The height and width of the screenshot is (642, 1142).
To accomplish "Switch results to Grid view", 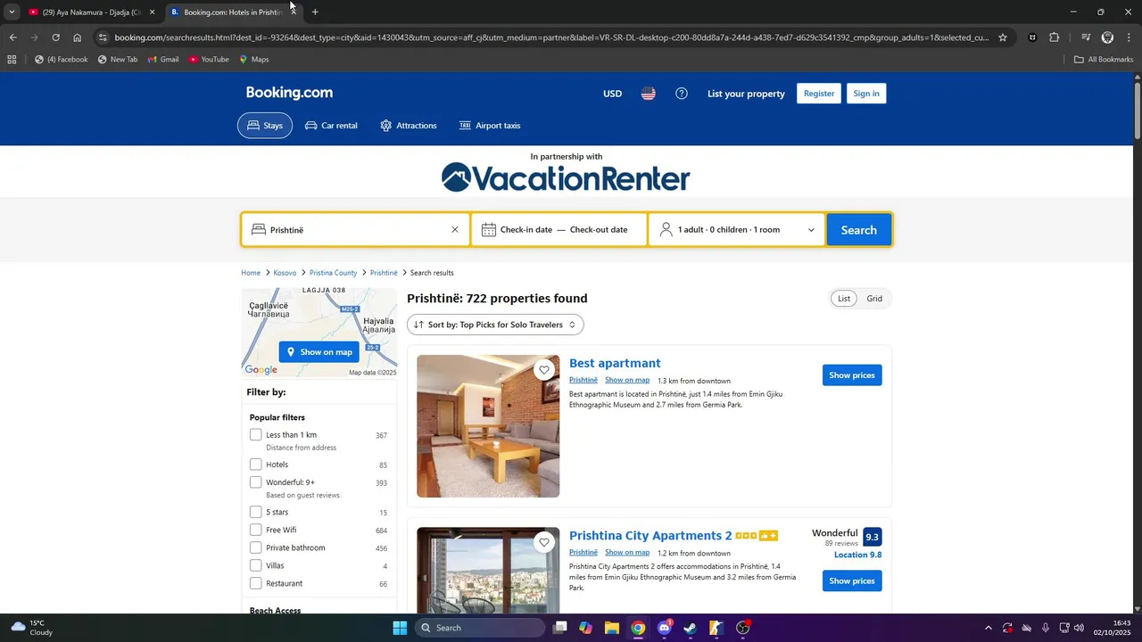I will click(x=874, y=299).
